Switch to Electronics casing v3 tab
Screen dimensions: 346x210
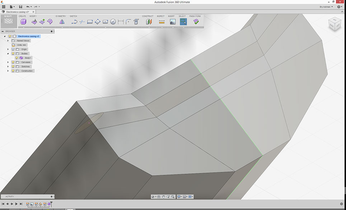click(18, 12)
